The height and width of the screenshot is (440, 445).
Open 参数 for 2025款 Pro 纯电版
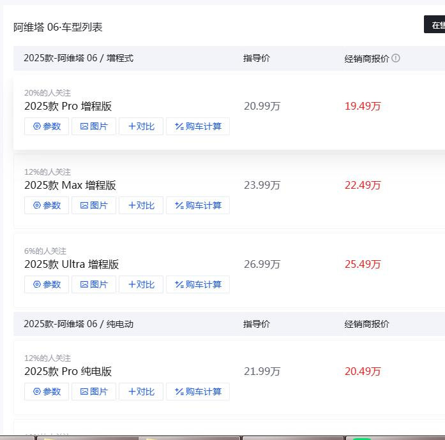47,392
